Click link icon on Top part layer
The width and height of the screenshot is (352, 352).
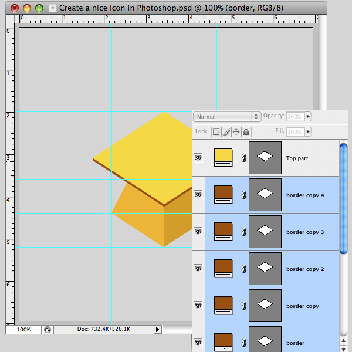[244, 158]
